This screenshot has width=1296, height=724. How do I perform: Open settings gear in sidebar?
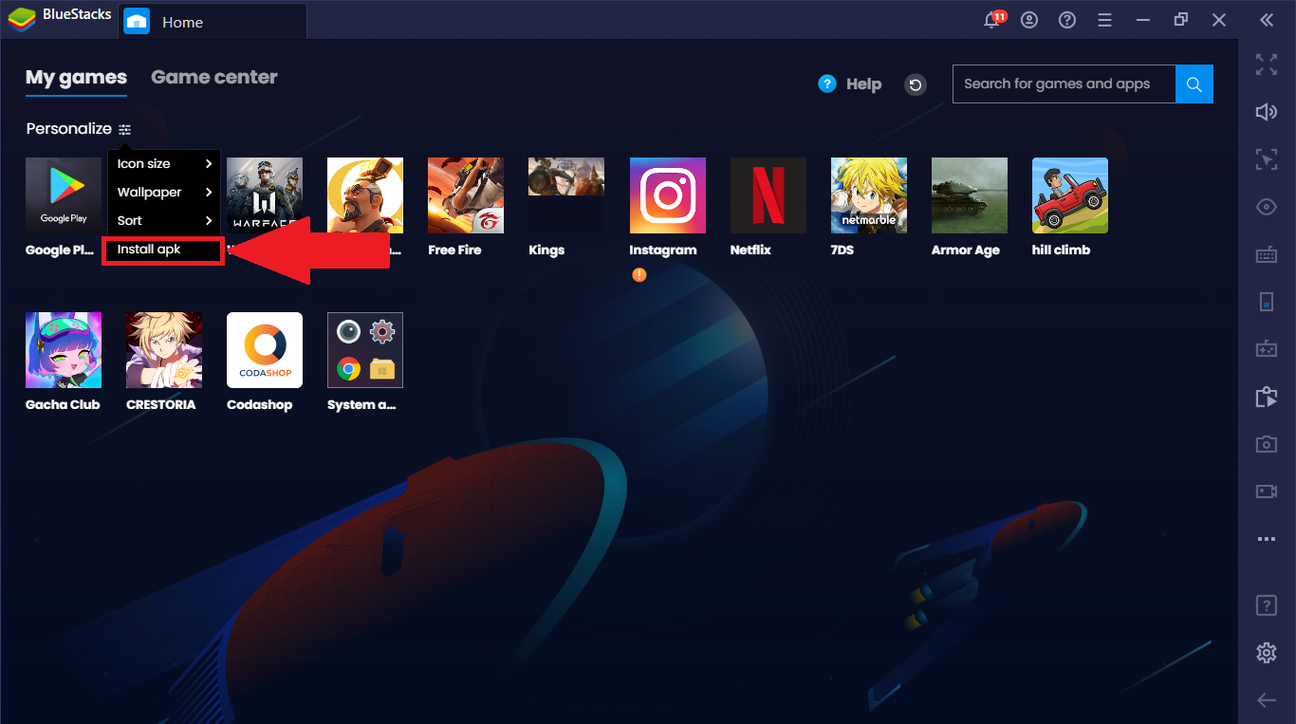1266,653
